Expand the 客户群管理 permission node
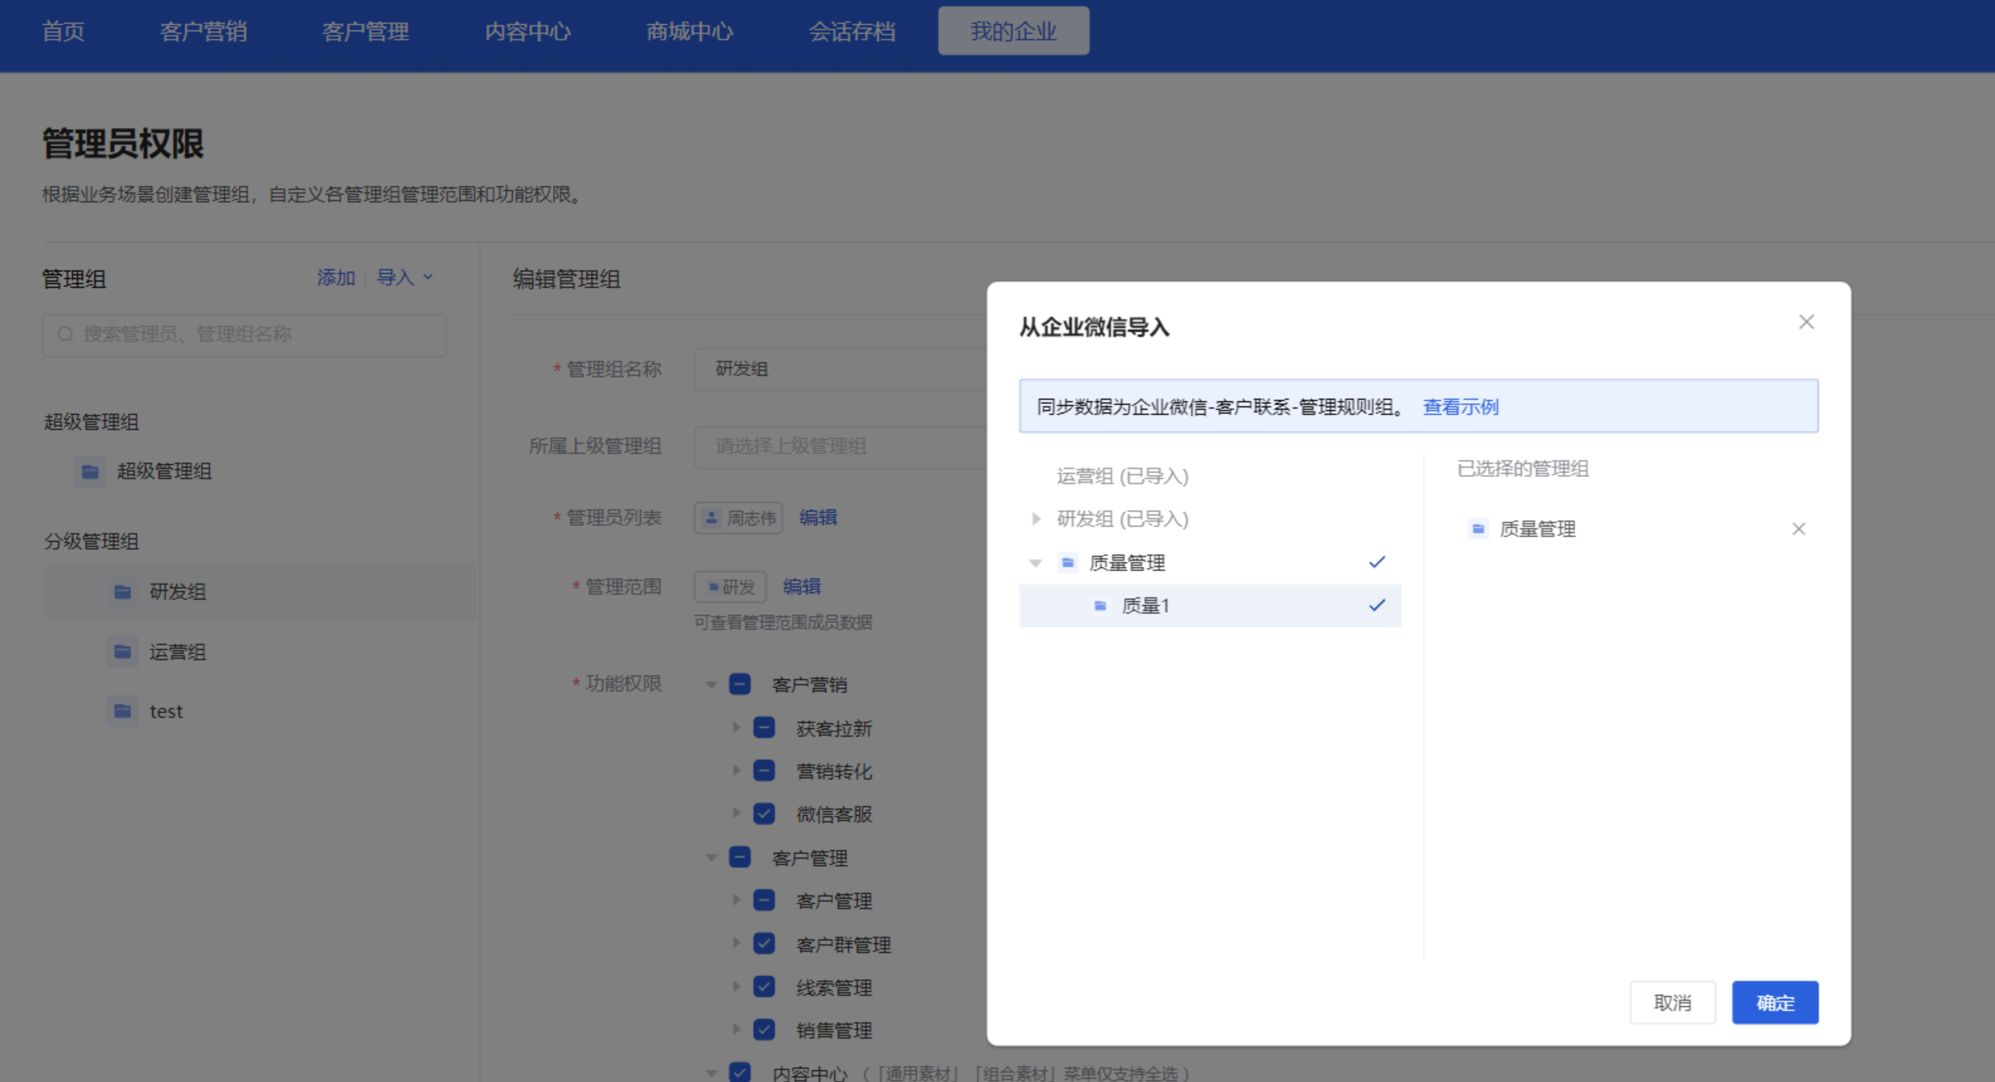 tap(736, 944)
